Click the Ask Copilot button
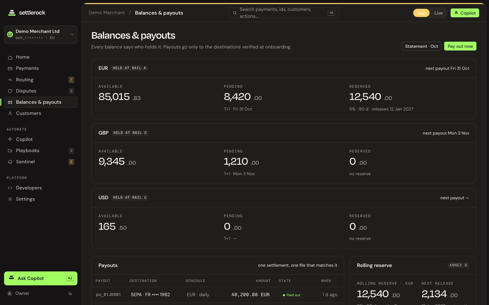 (41, 278)
